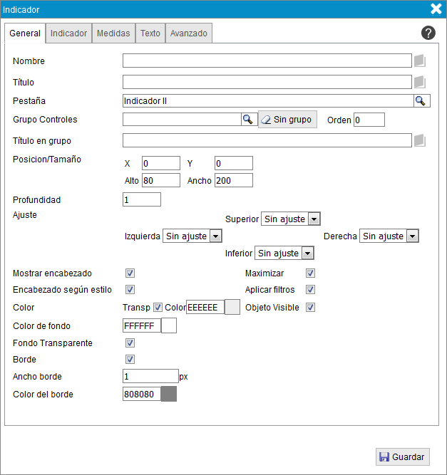Click the help question mark icon
Viewport: 447px width, 475px height.
428,33
